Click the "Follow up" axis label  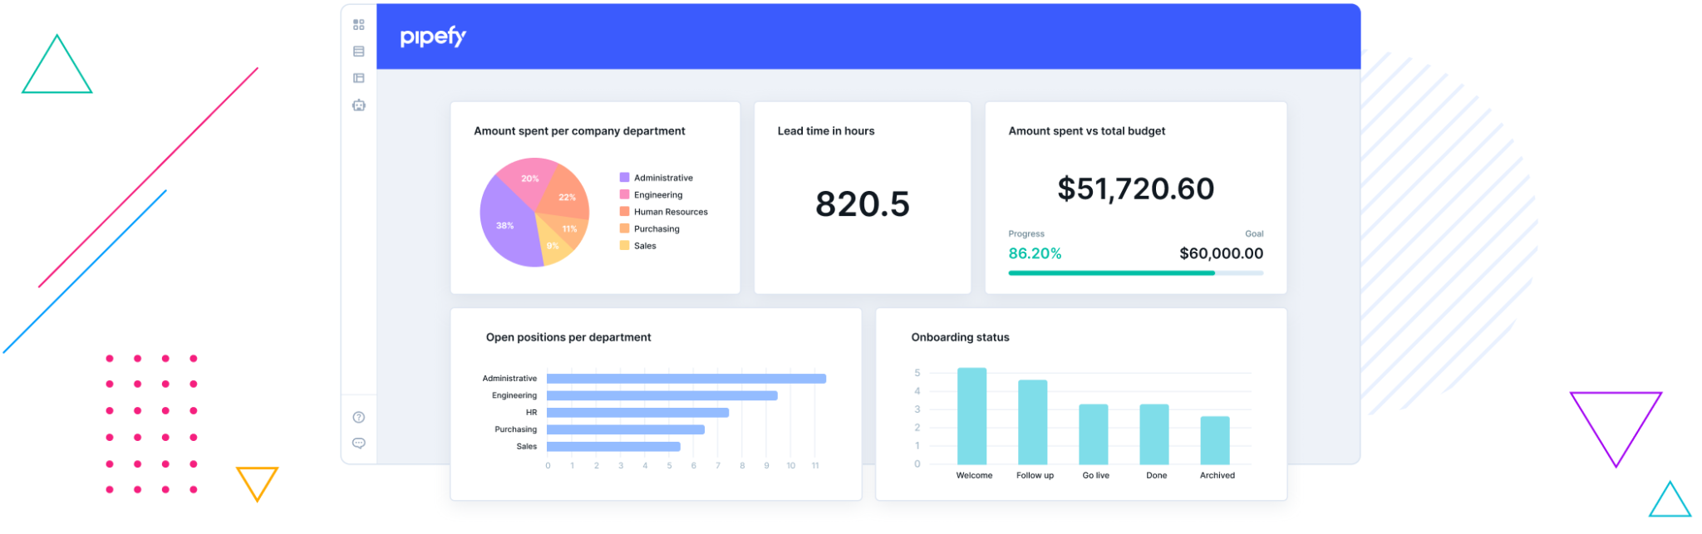(x=1035, y=476)
